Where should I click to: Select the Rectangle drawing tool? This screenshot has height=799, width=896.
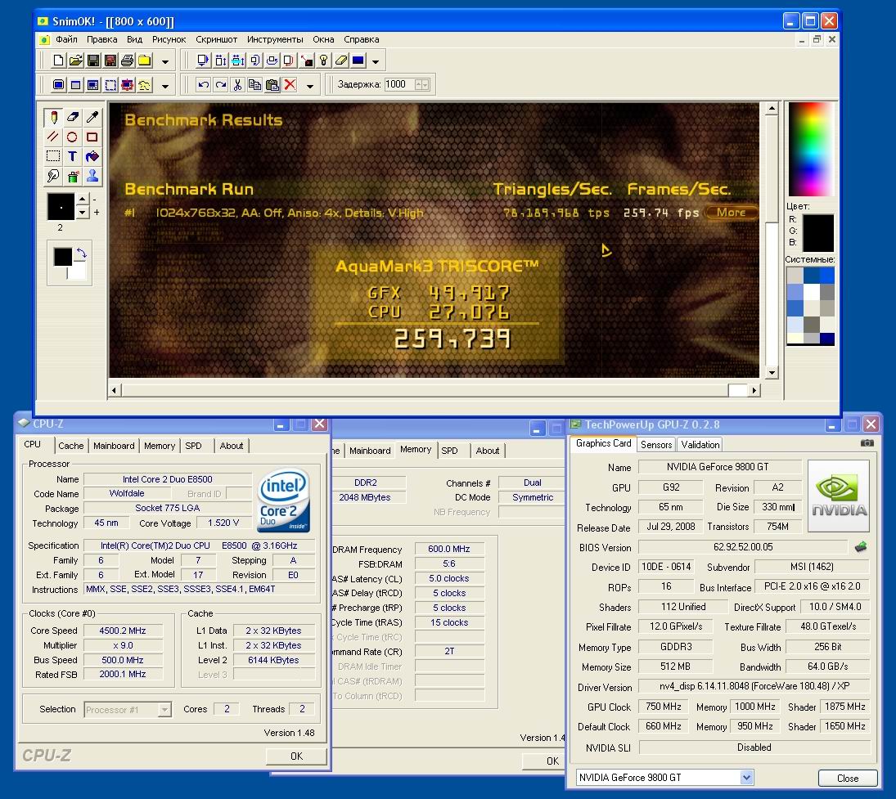tap(92, 137)
